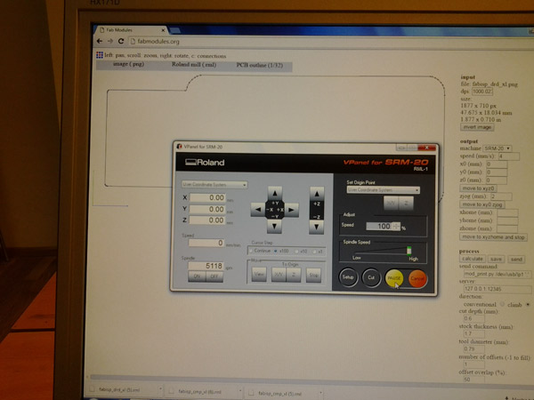Image resolution: width=534 pixels, height=400 pixels.
Task: Click the yellow PAUSE button
Action: [394, 278]
